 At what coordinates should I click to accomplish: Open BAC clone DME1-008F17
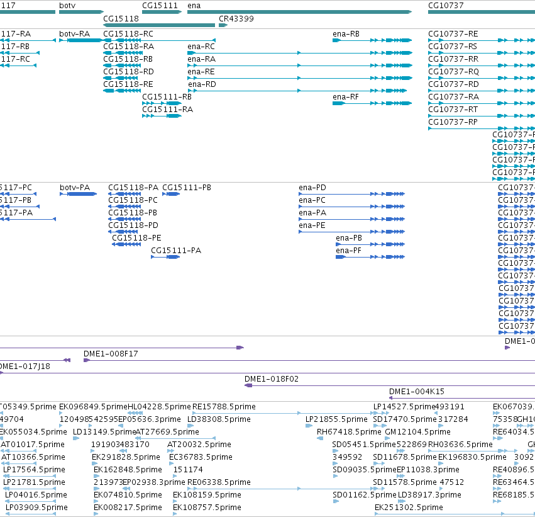pyautogui.click(x=111, y=354)
